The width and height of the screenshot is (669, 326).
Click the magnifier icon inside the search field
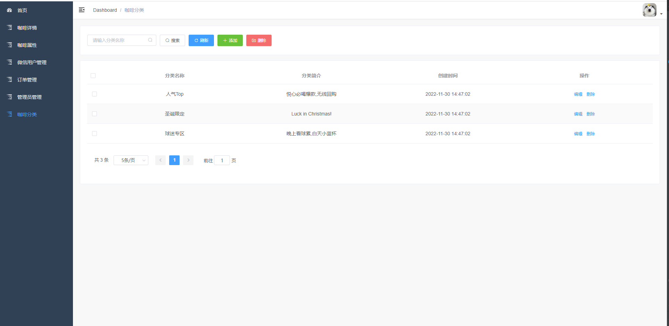pos(150,40)
